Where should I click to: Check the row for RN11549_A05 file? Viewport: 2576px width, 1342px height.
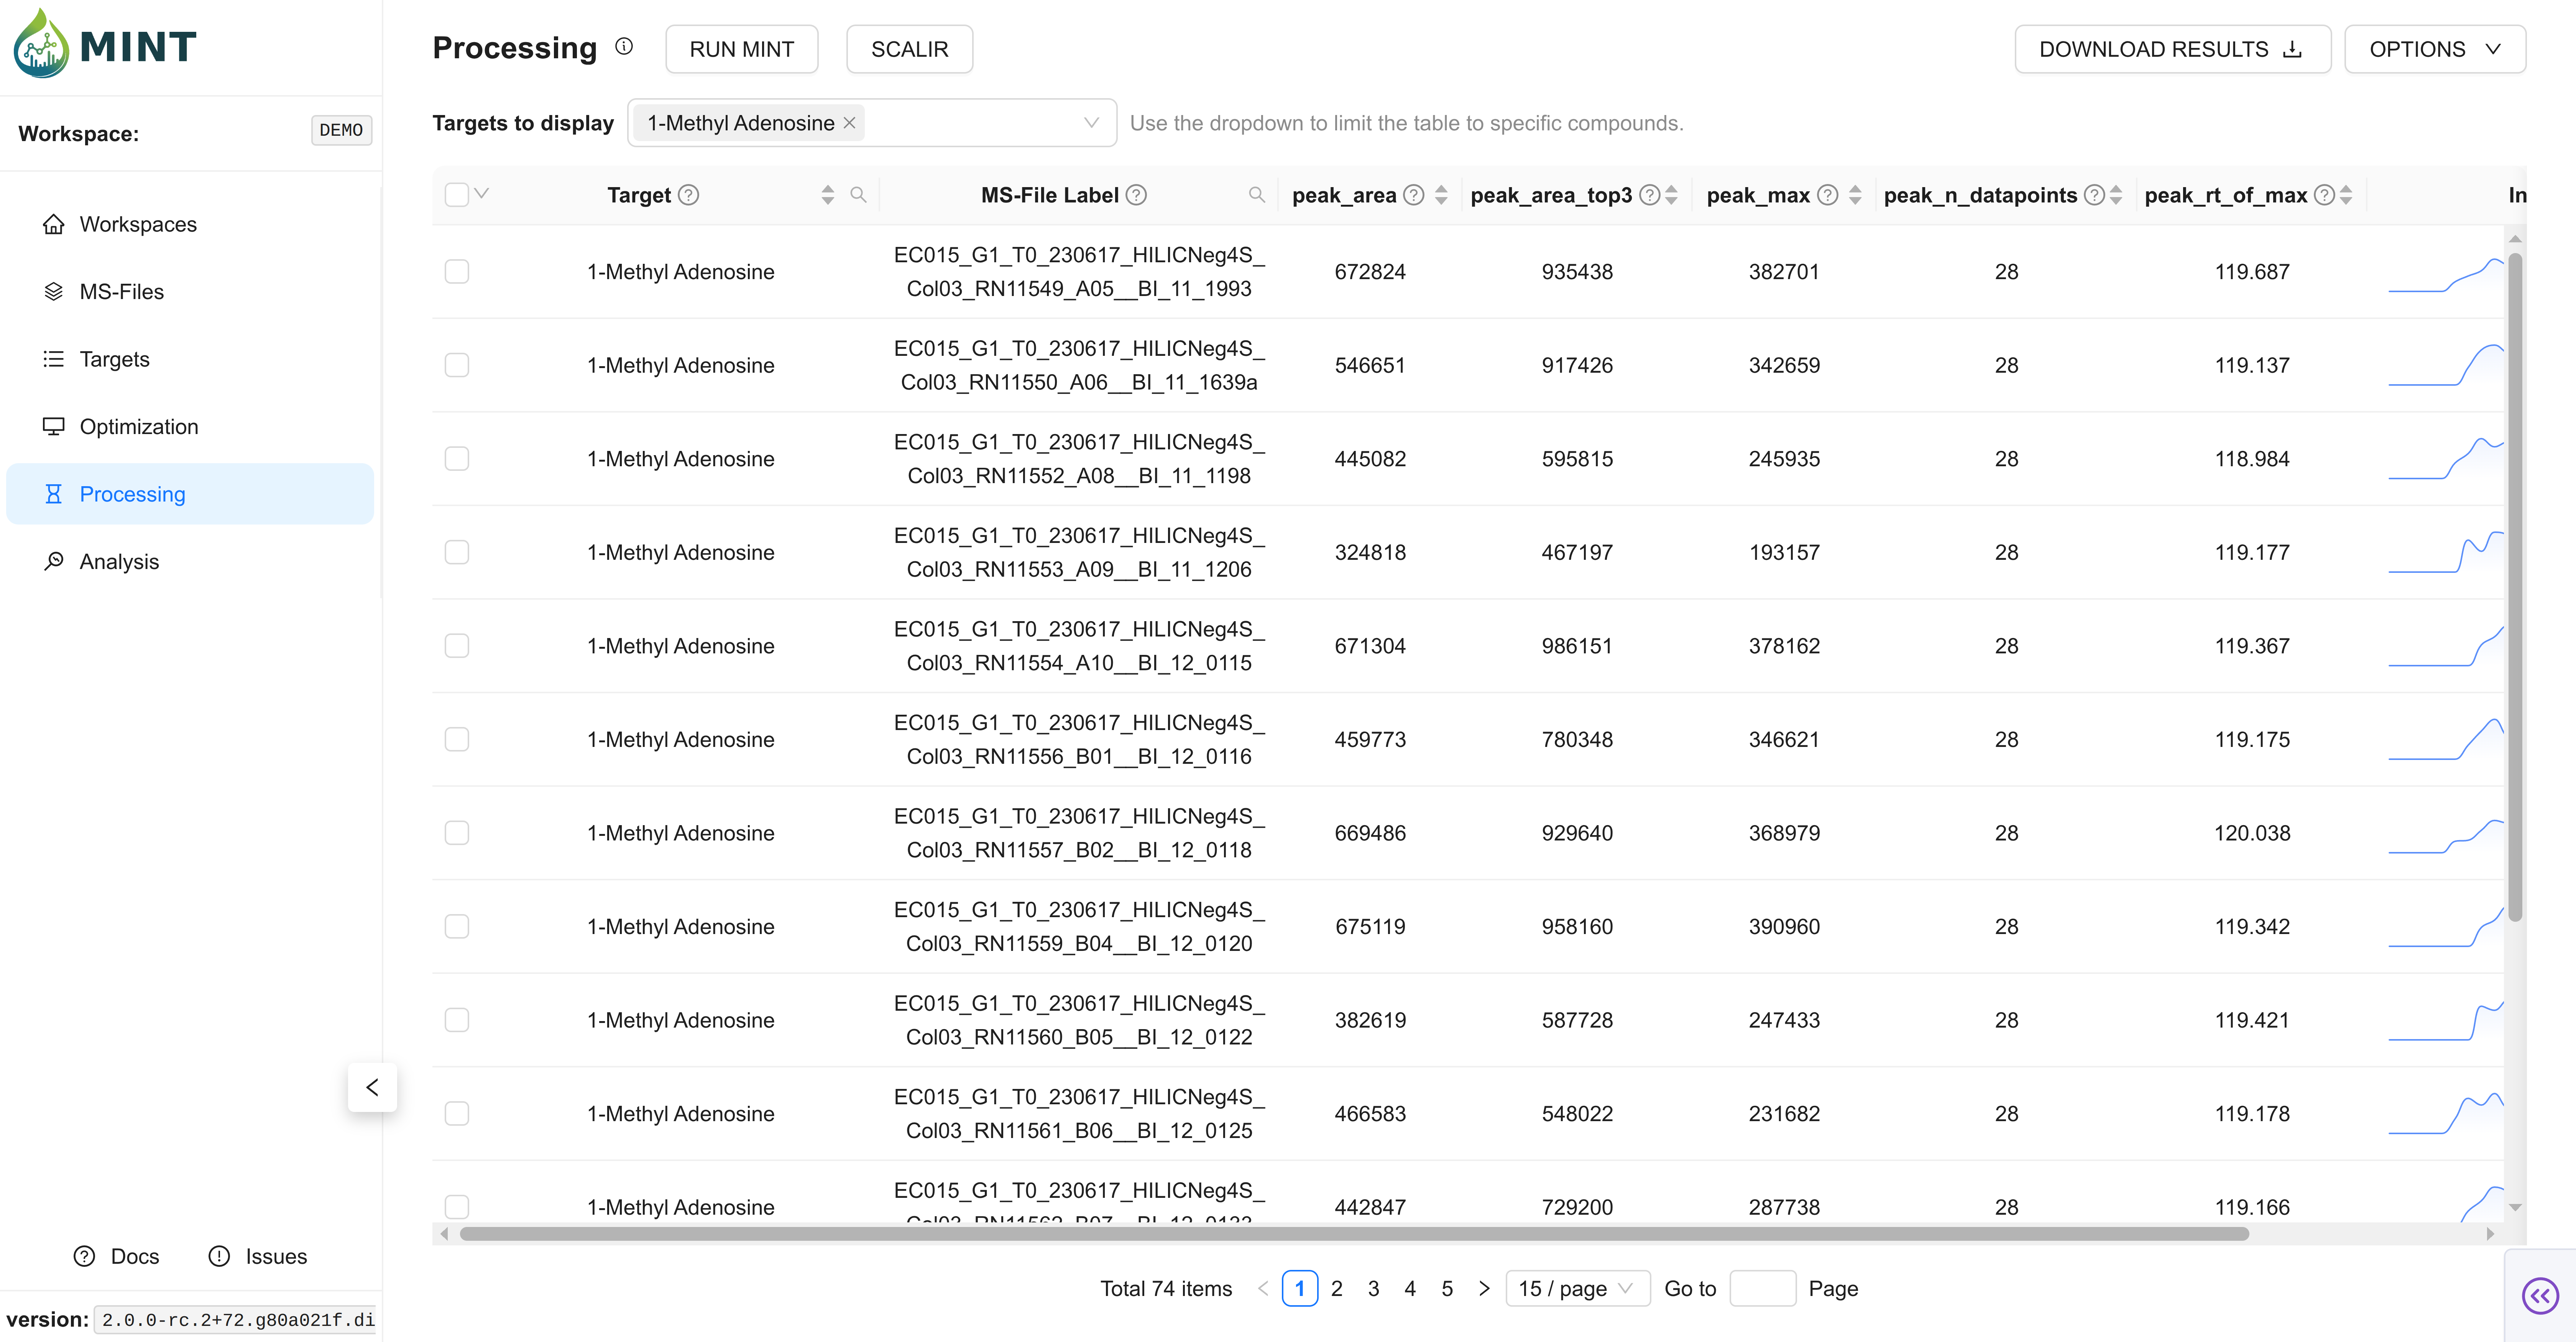click(457, 272)
